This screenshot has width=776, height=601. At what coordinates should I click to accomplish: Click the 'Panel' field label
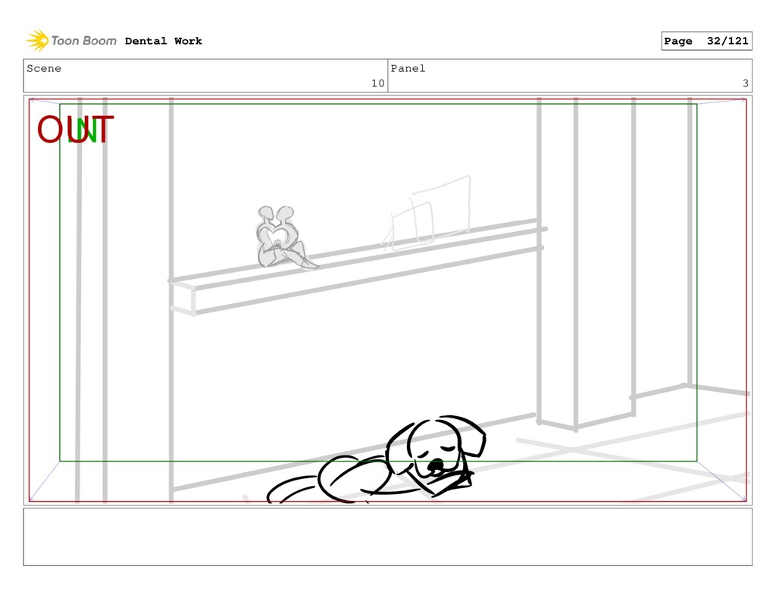(x=408, y=68)
